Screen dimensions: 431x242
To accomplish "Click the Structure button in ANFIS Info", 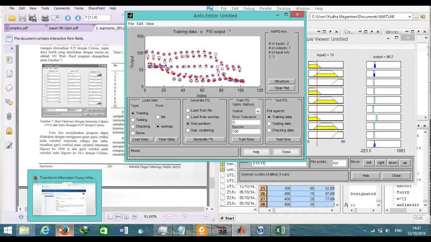I will click(x=282, y=81).
